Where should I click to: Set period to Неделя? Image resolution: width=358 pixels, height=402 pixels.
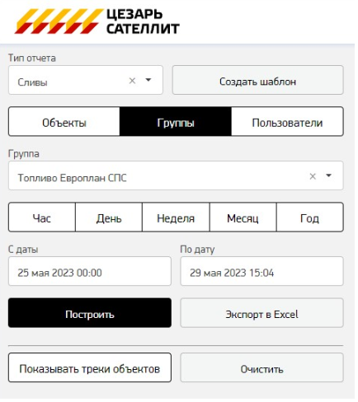176,217
